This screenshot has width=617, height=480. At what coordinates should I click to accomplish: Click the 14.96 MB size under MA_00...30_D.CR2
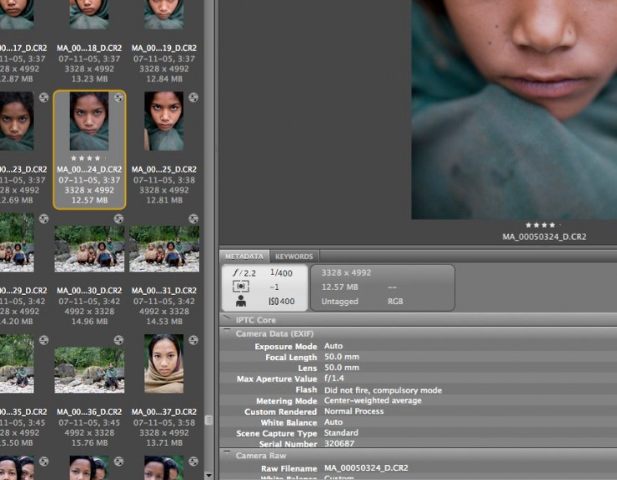click(x=89, y=322)
